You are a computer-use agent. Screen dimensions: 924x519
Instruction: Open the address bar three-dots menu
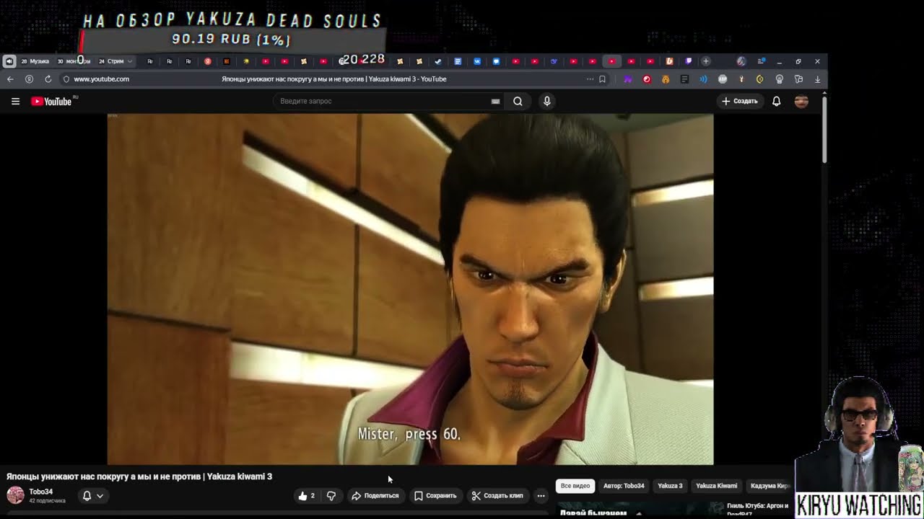pos(590,79)
